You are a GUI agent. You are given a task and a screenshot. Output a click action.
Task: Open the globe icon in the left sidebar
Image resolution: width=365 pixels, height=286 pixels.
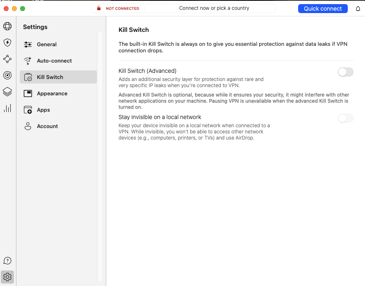click(7, 27)
